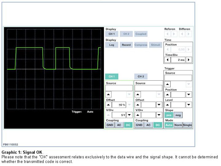The image size is (221, 166).
Task: Click CH 1 Source up arrow
Action: coord(109,95)
